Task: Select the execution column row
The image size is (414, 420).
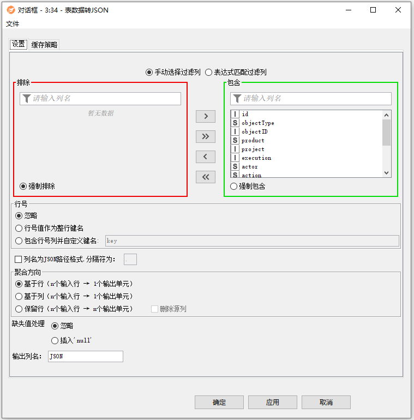Action: (x=307, y=158)
